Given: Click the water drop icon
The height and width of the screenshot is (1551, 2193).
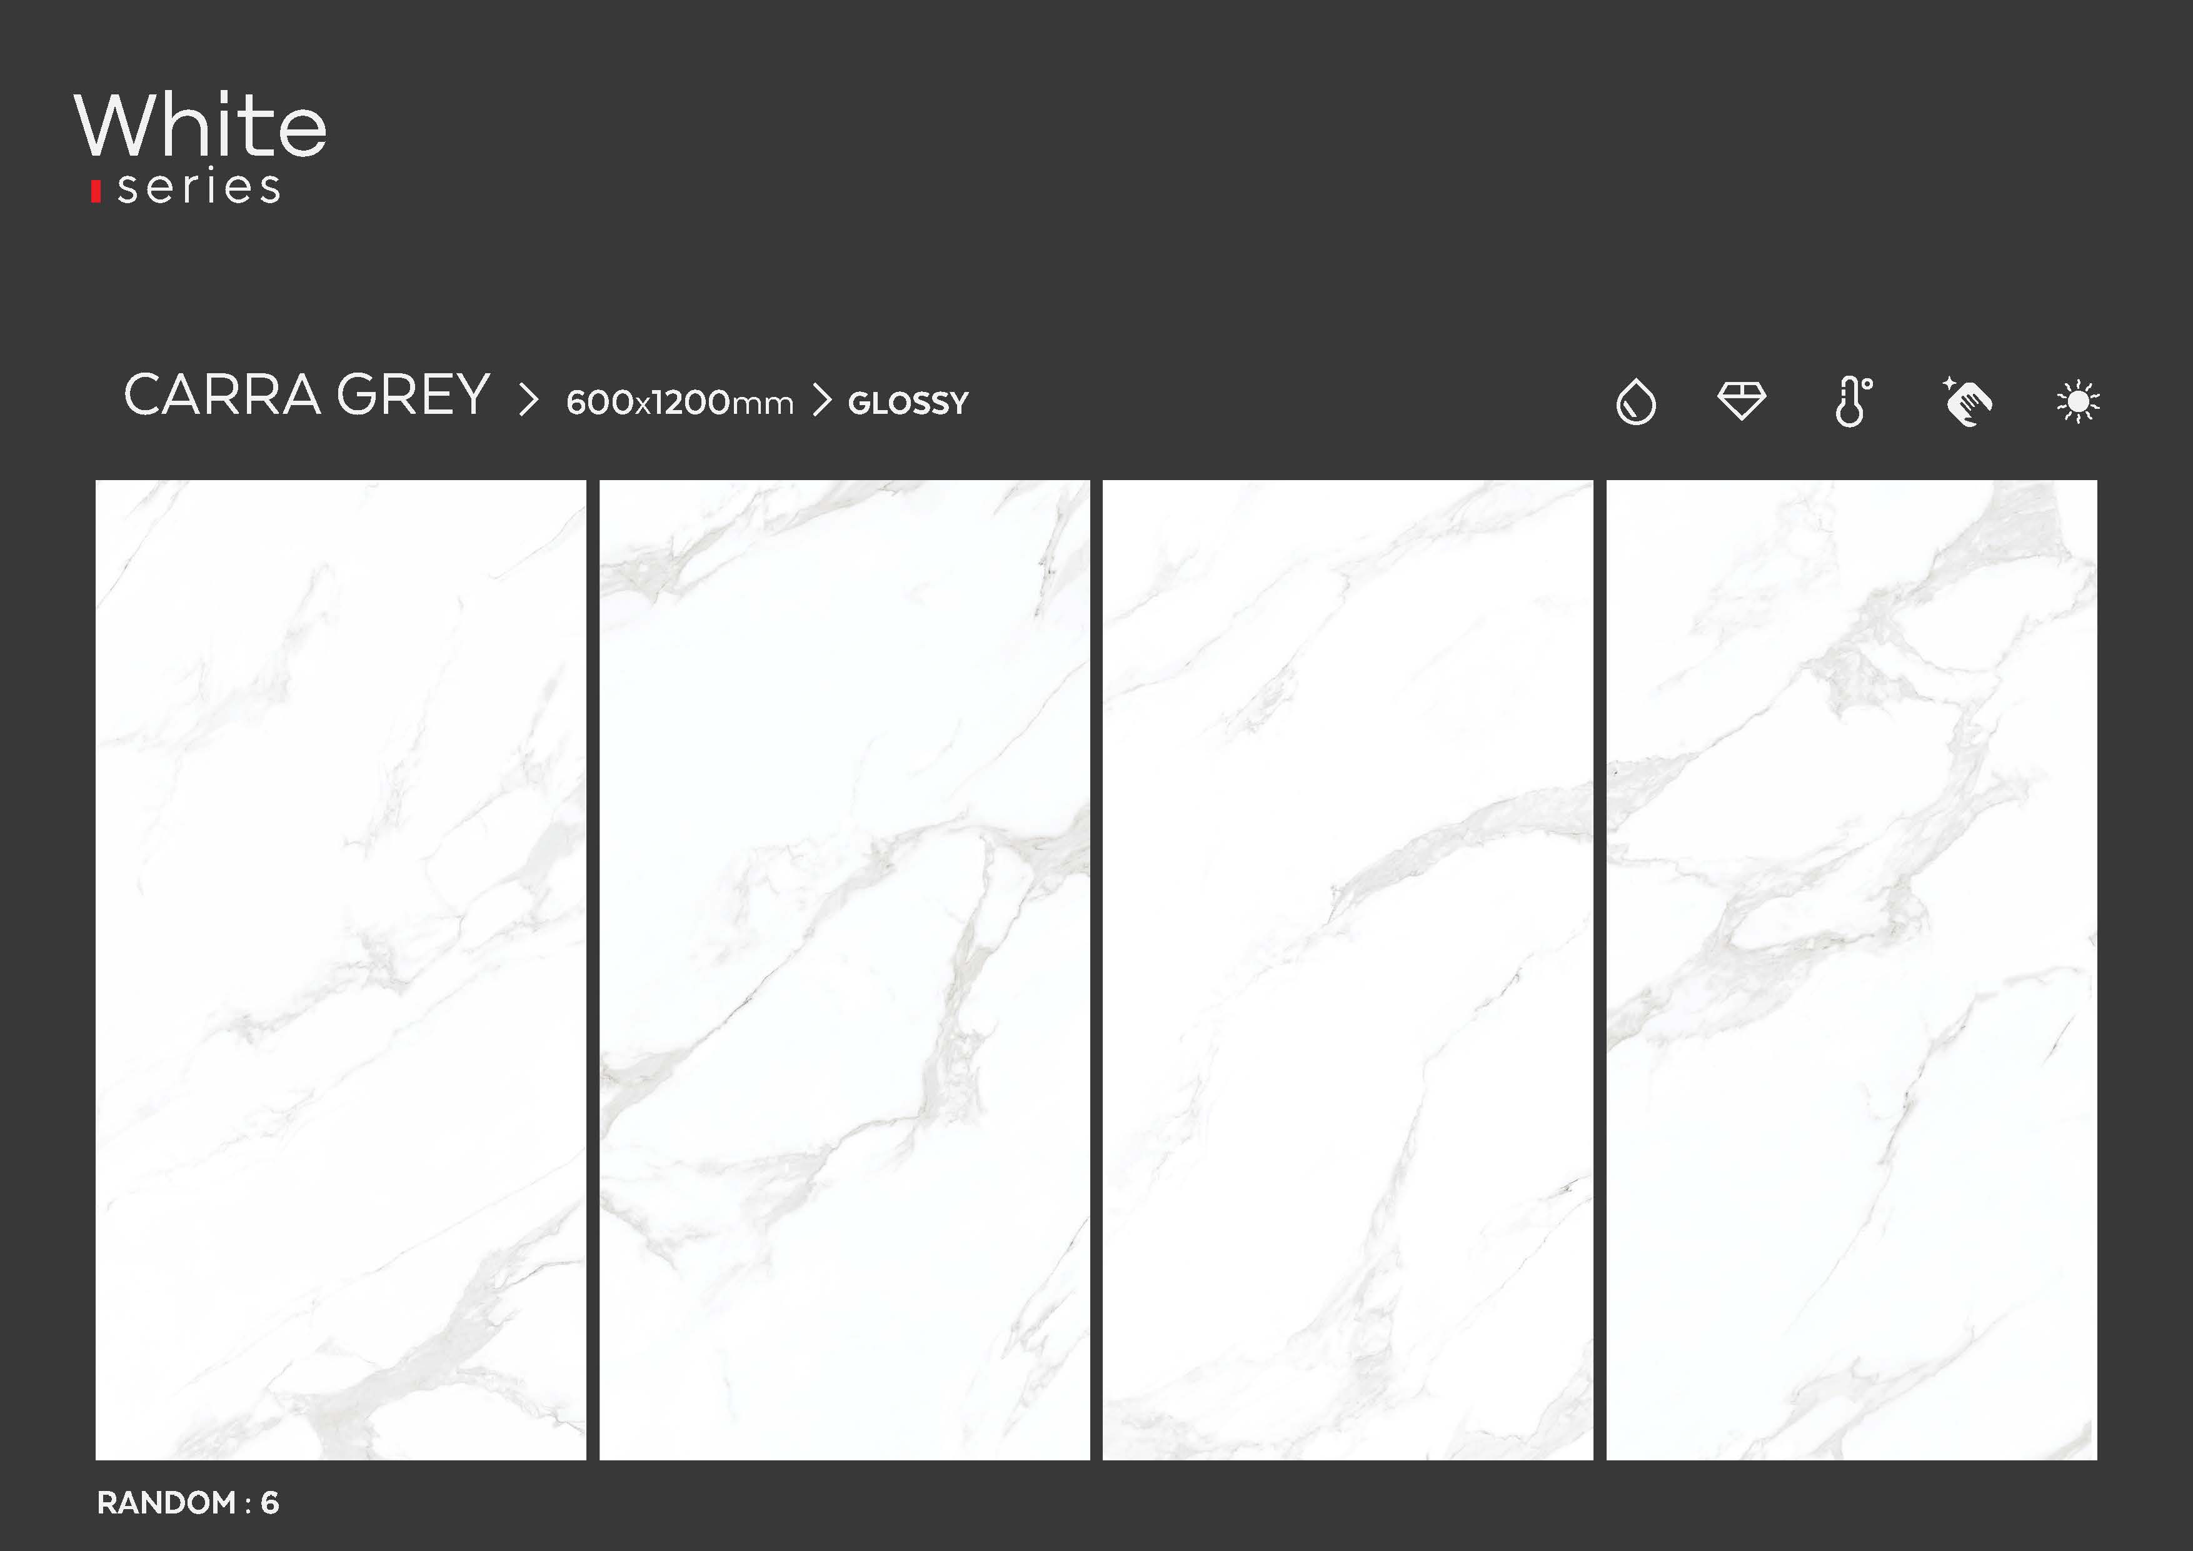Looking at the screenshot, I should click(1636, 401).
